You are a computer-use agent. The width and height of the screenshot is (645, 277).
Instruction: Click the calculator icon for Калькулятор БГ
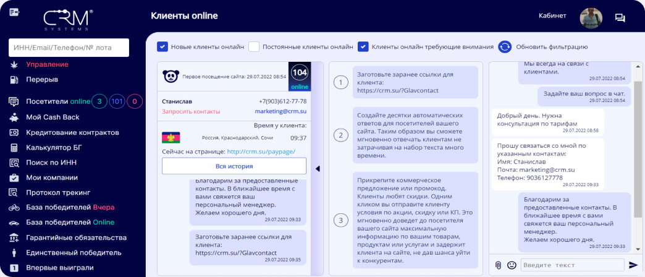click(x=14, y=147)
